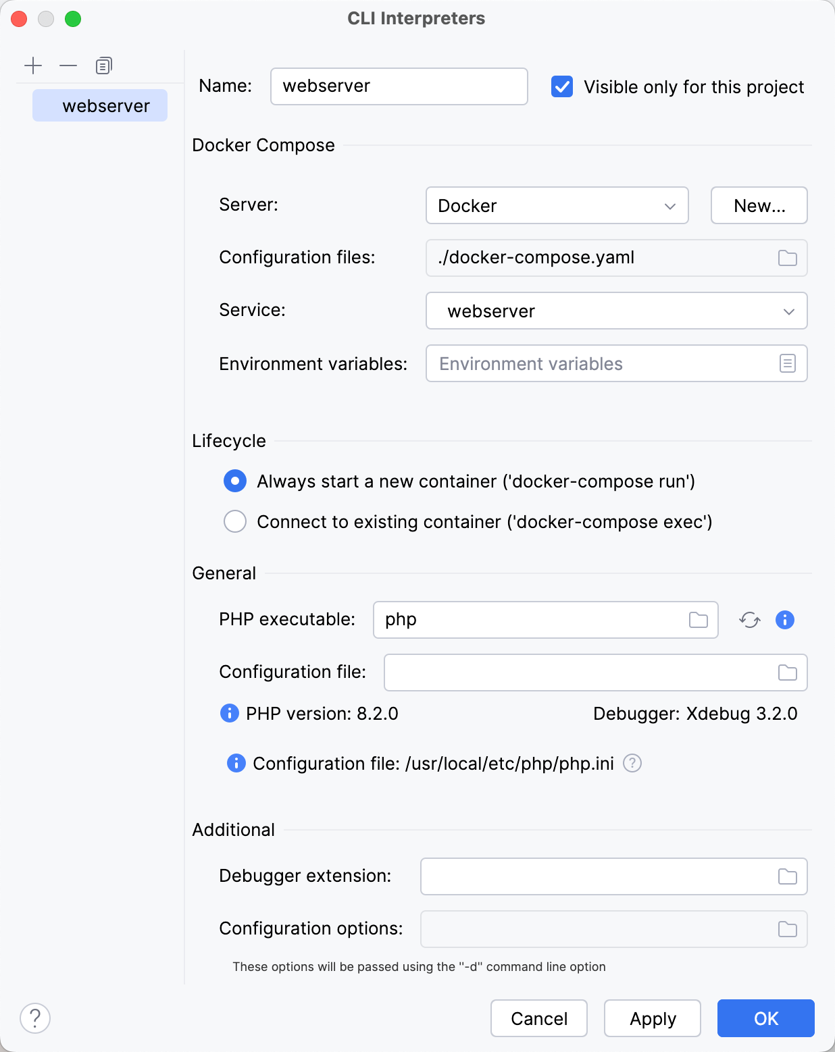This screenshot has height=1052, width=835.
Task: Select Always start a new container
Action: [234, 481]
